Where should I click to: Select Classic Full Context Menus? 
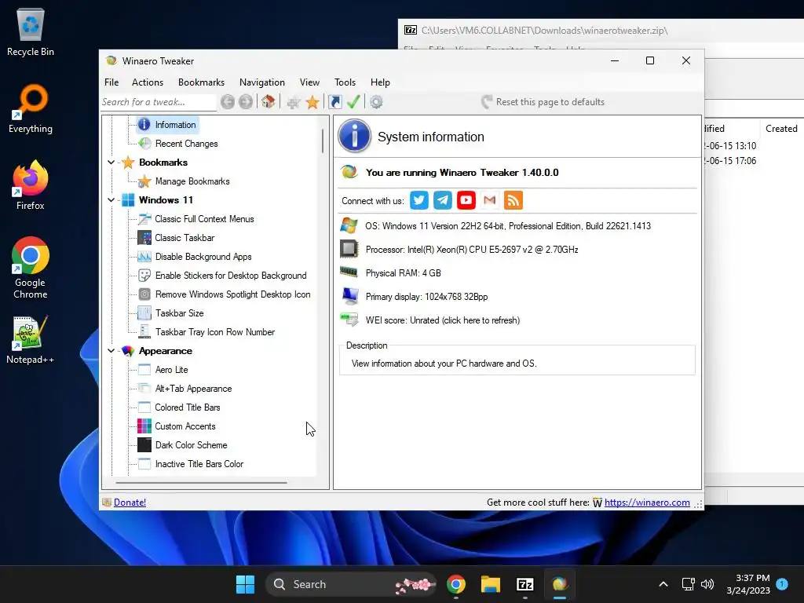[204, 219]
